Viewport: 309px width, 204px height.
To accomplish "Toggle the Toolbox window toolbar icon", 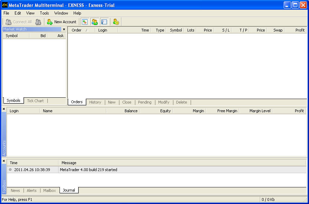I will pos(104,22).
